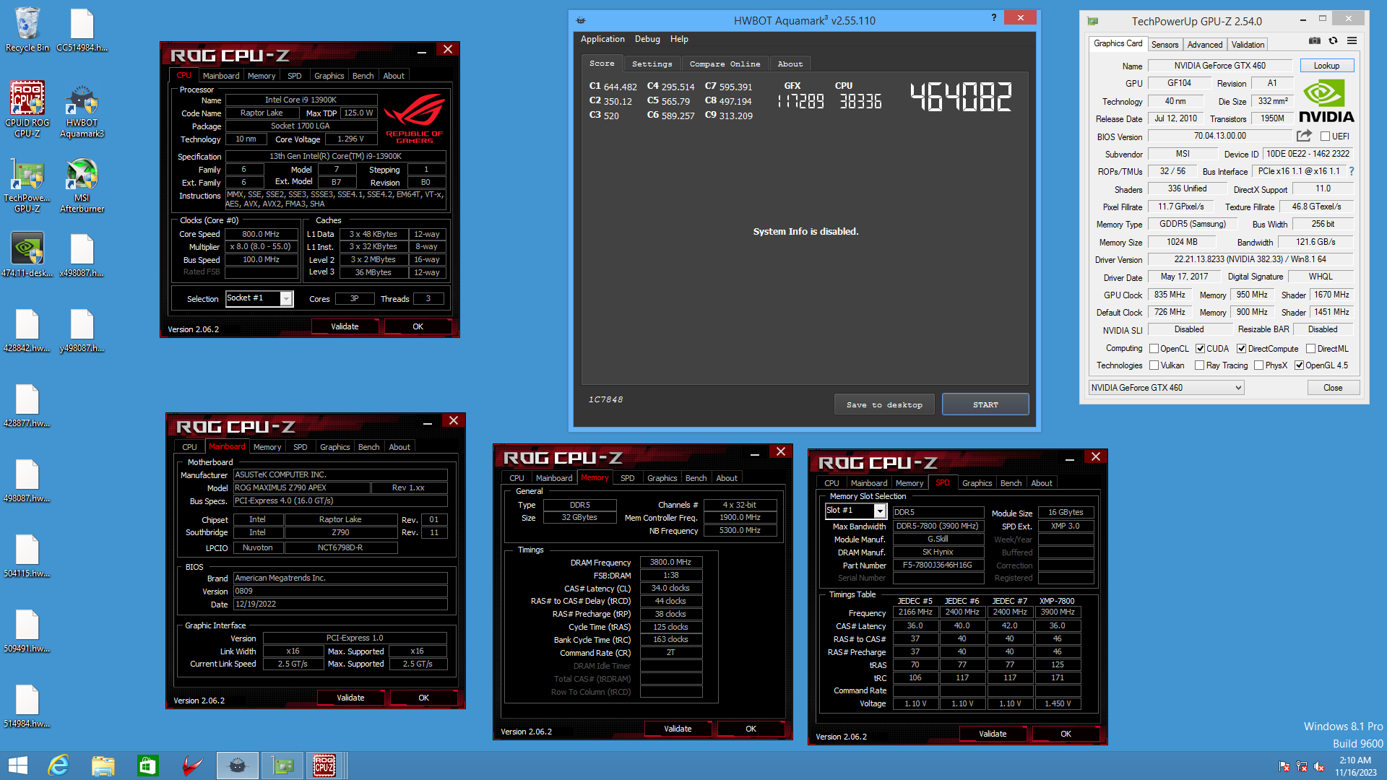Click the volume tray icon

point(1319,766)
